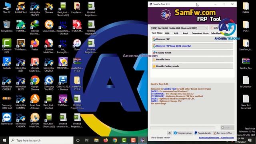Open the Recycle Bin desktop icon
256x144 pixels.
point(7,26)
